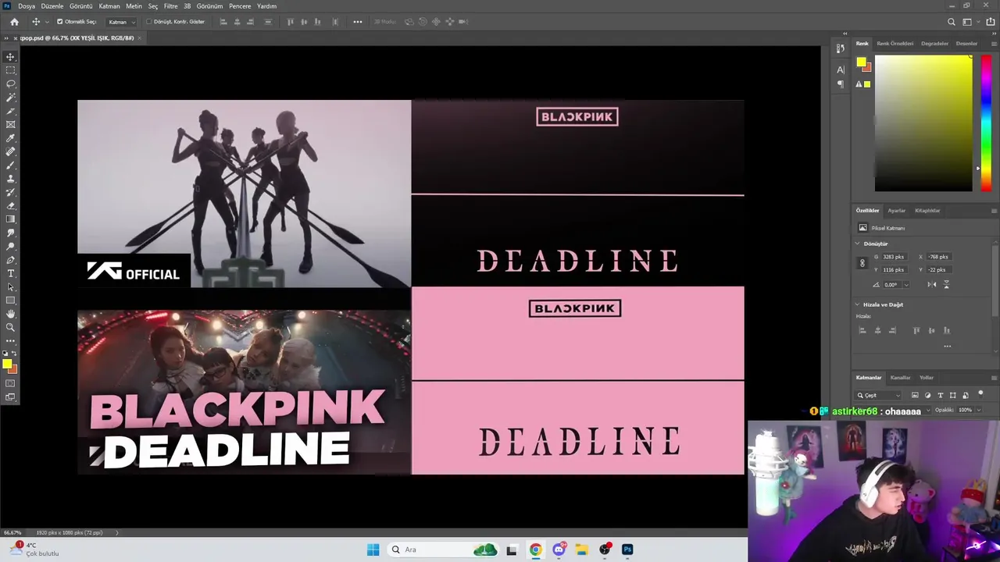Switch to the Ayarlar tab
This screenshot has width=1000, height=562.
pyautogui.click(x=896, y=211)
